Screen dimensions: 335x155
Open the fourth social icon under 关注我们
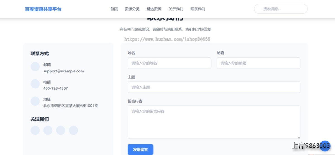[x=73, y=130]
